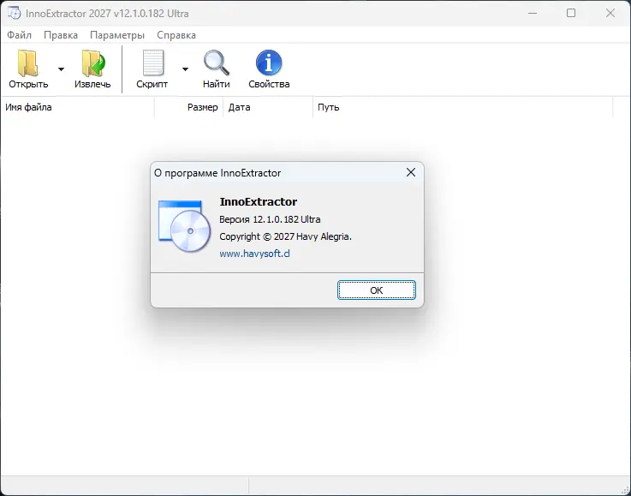Sort by Размер column header

pos(188,107)
